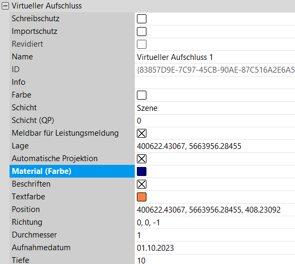Screen dimensions: 295x264
Task: Edit the Richtung value field
Action: click(x=215, y=223)
